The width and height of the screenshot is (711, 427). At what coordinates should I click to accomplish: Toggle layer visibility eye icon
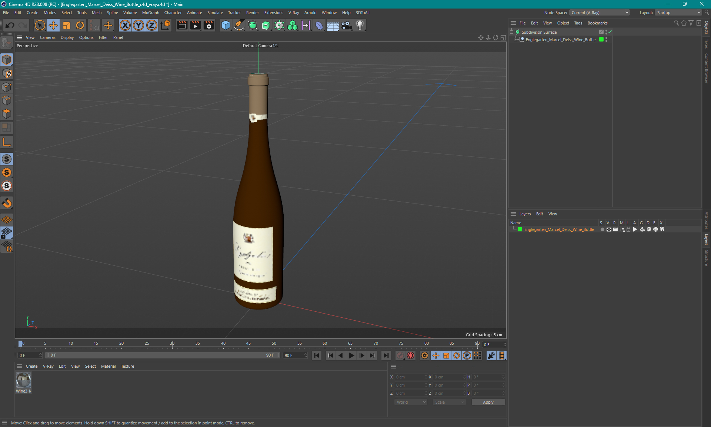(x=609, y=229)
